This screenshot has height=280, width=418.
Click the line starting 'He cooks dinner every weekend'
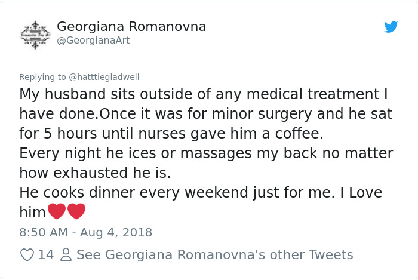[x=201, y=193]
